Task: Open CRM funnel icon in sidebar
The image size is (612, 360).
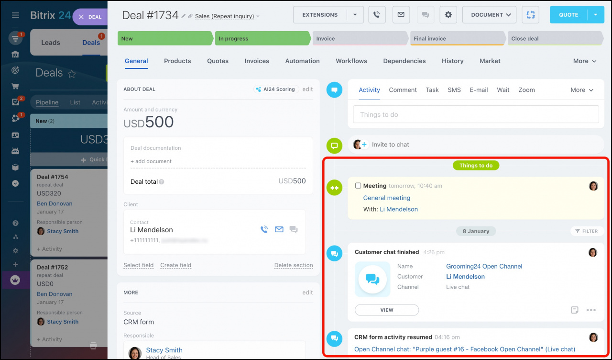Action: (x=15, y=38)
